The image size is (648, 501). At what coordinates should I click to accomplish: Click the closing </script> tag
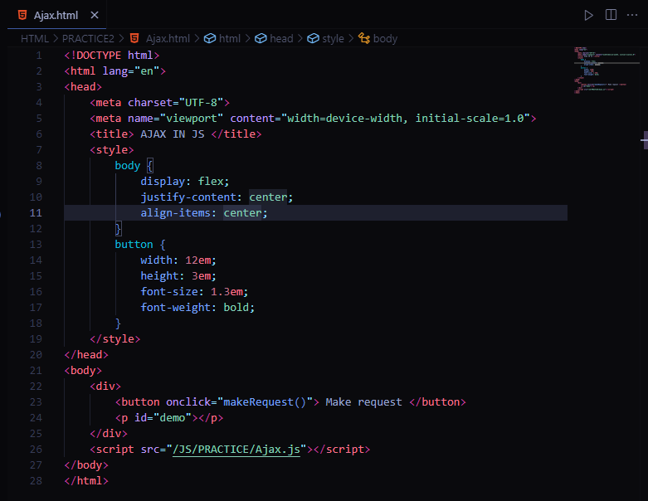[x=342, y=450]
